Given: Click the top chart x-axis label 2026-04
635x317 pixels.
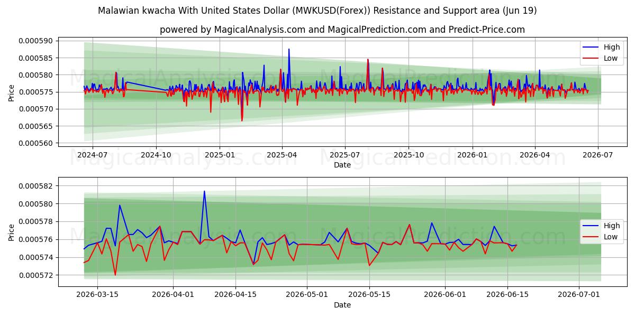Looking at the screenshot, I should 534,155.
